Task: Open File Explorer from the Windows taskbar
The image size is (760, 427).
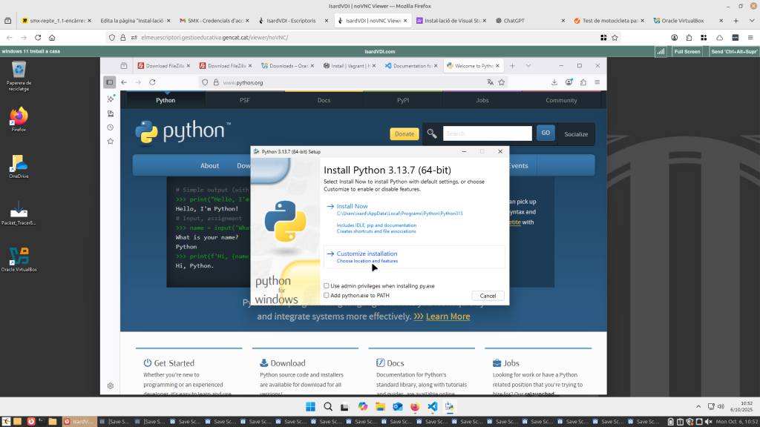Action: [x=380, y=406]
